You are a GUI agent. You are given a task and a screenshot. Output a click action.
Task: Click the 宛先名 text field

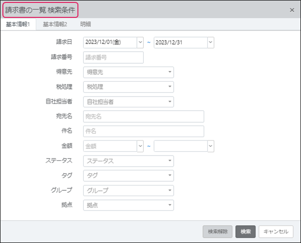coord(143,116)
